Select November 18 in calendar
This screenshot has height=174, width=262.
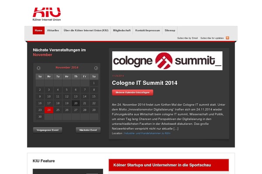[x=58, y=103]
